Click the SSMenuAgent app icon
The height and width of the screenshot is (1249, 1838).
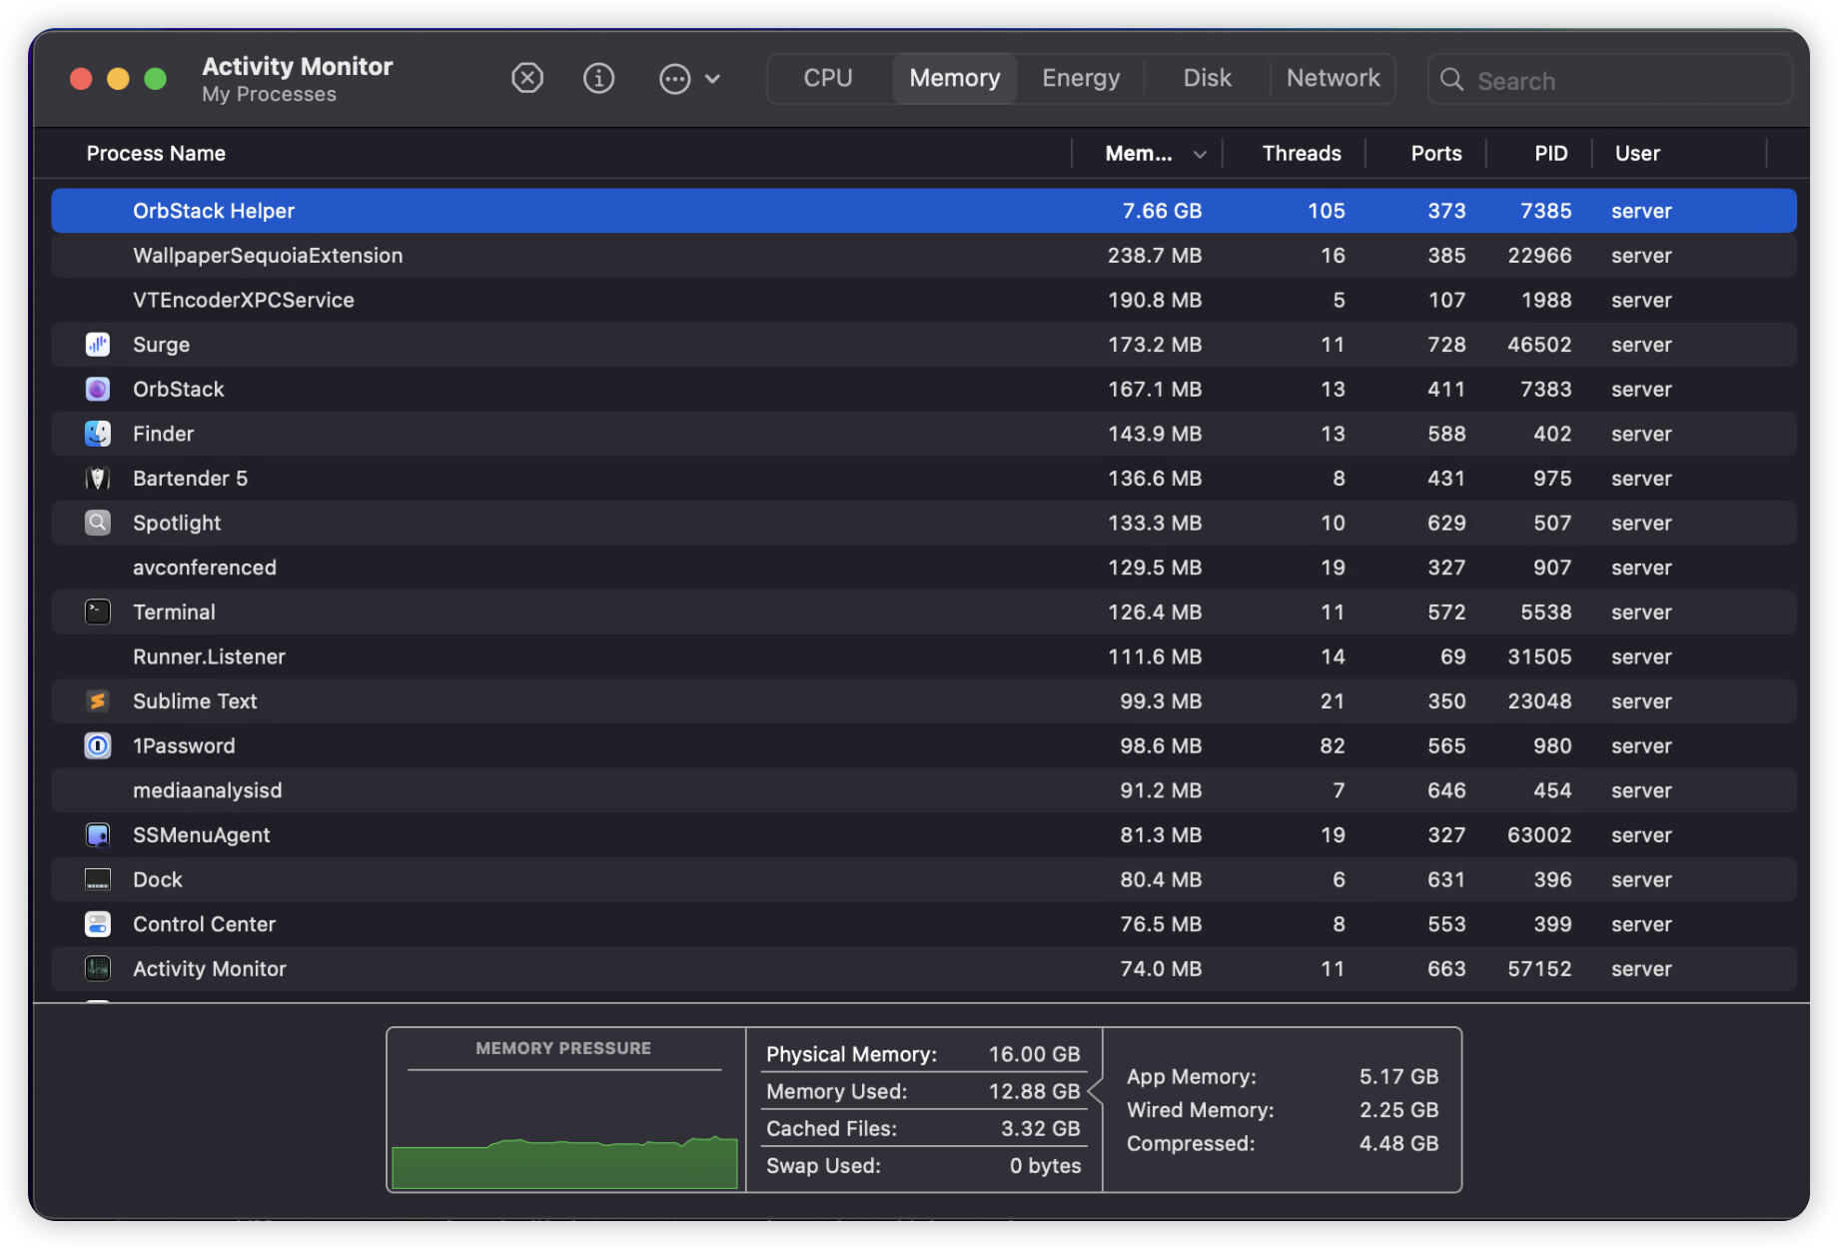point(98,835)
